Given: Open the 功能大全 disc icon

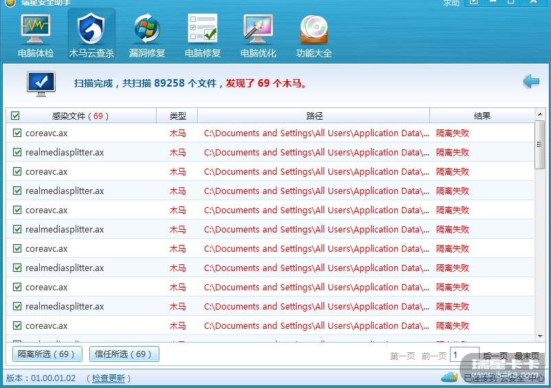Looking at the screenshot, I should 314,30.
